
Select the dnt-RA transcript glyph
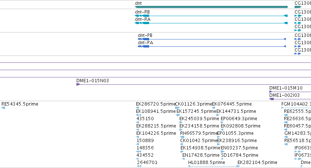point(211,23)
